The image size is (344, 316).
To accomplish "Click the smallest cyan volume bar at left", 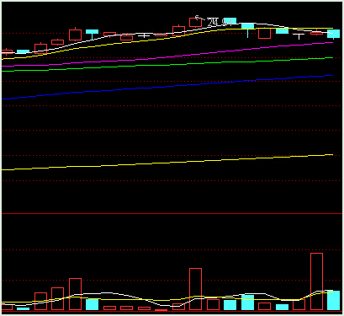I will coord(23,308).
